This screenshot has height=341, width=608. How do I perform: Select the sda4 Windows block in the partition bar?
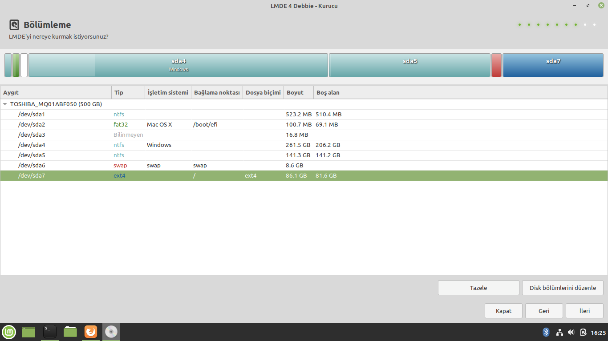178,65
